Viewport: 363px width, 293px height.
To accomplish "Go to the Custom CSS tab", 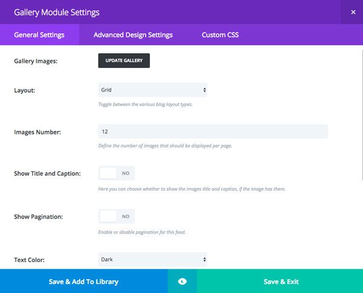I will [x=220, y=35].
